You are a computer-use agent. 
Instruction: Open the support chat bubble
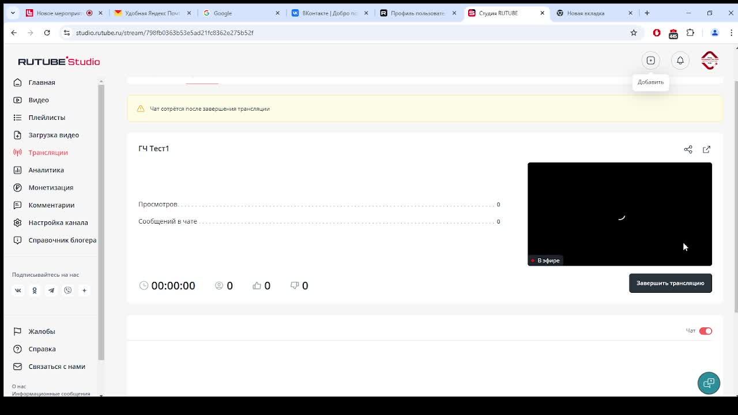click(x=709, y=383)
